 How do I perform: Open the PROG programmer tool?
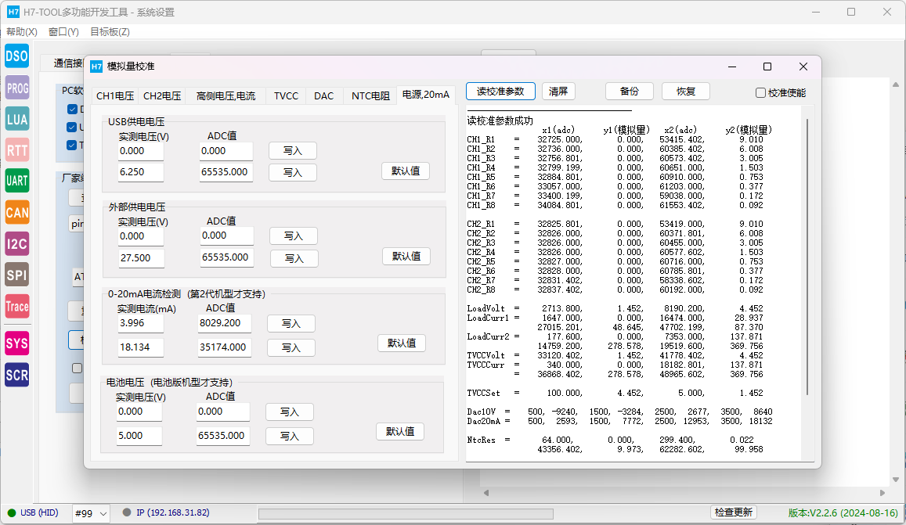(16, 88)
